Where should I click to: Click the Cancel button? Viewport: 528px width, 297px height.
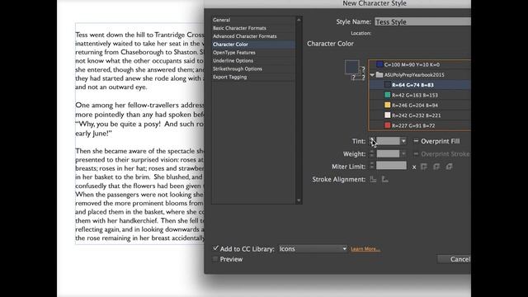(x=454, y=259)
